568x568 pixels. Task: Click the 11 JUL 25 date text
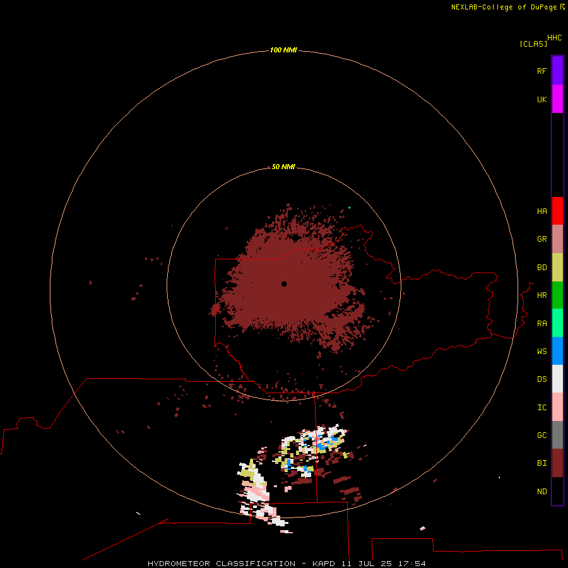(367, 564)
